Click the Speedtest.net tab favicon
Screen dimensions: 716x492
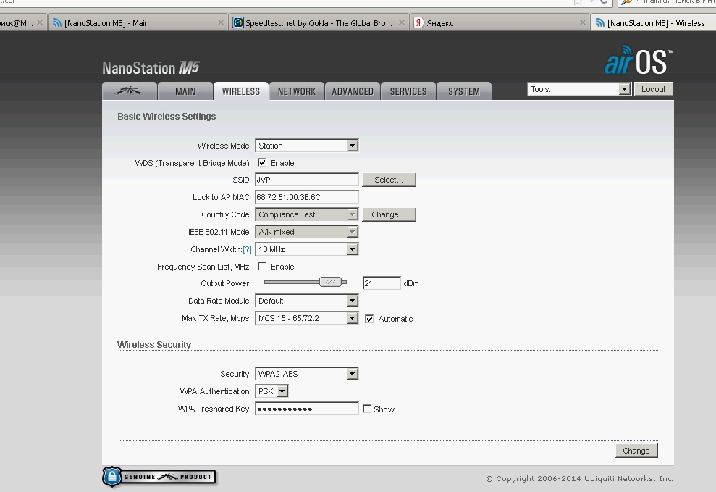point(238,22)
